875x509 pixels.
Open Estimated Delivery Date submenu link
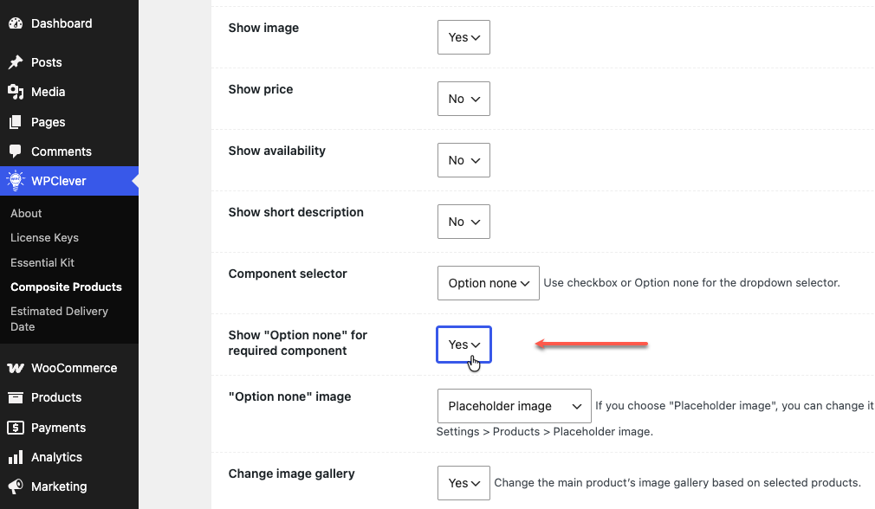click(59, 319)
